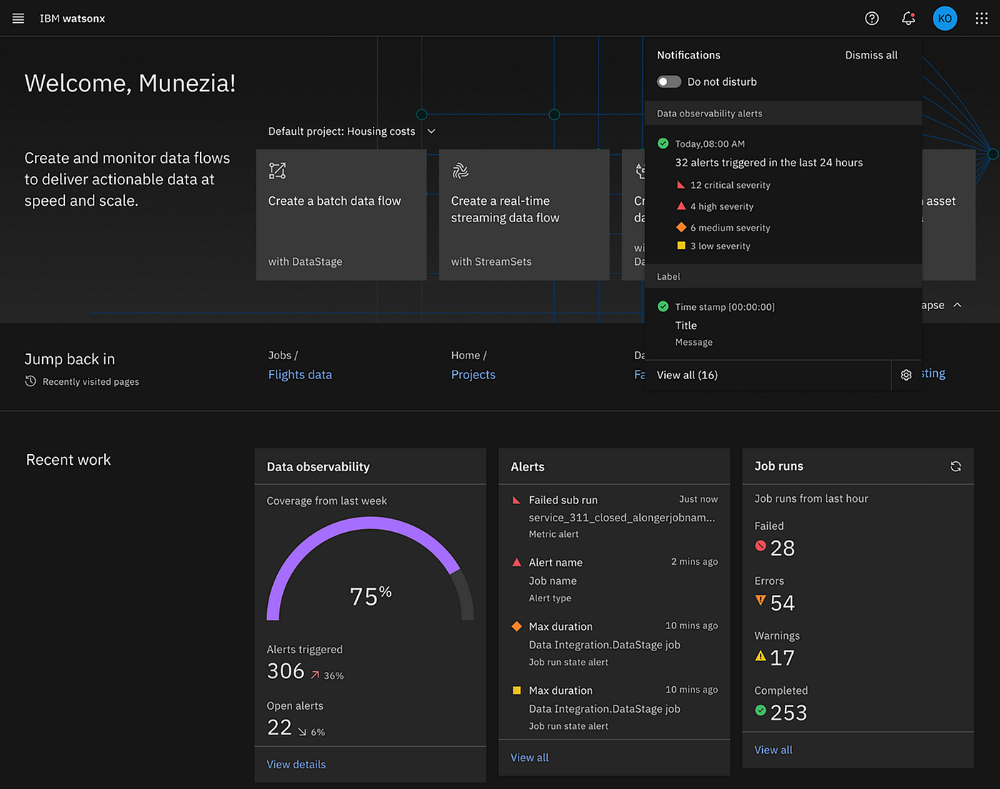The height and width of the screenshot is (789, 1000).
Task: Open the Title notification message
Action: (686, 326)
